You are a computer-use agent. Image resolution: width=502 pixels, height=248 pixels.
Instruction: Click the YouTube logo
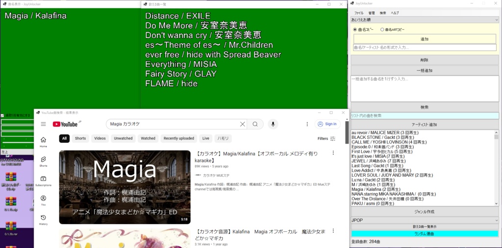tap(65, 124)
